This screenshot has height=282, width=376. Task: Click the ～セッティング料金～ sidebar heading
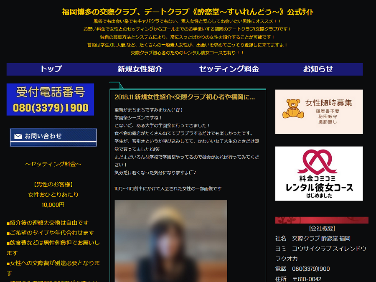pyautogui.click(x=53, y=164)
